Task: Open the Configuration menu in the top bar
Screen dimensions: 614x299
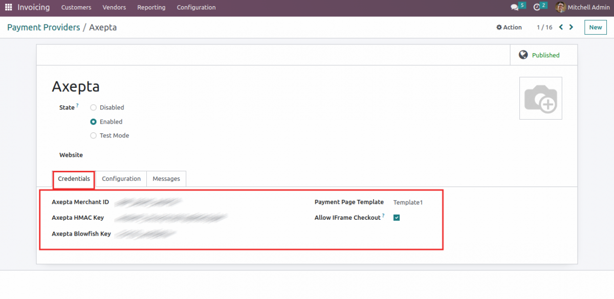Action: 196,7
